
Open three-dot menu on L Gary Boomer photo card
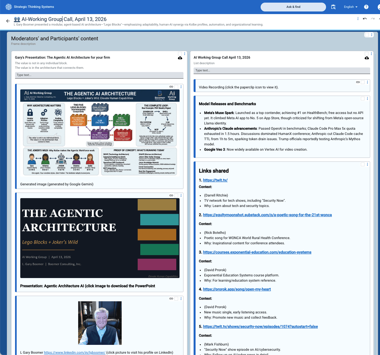[x=181, y=298]
